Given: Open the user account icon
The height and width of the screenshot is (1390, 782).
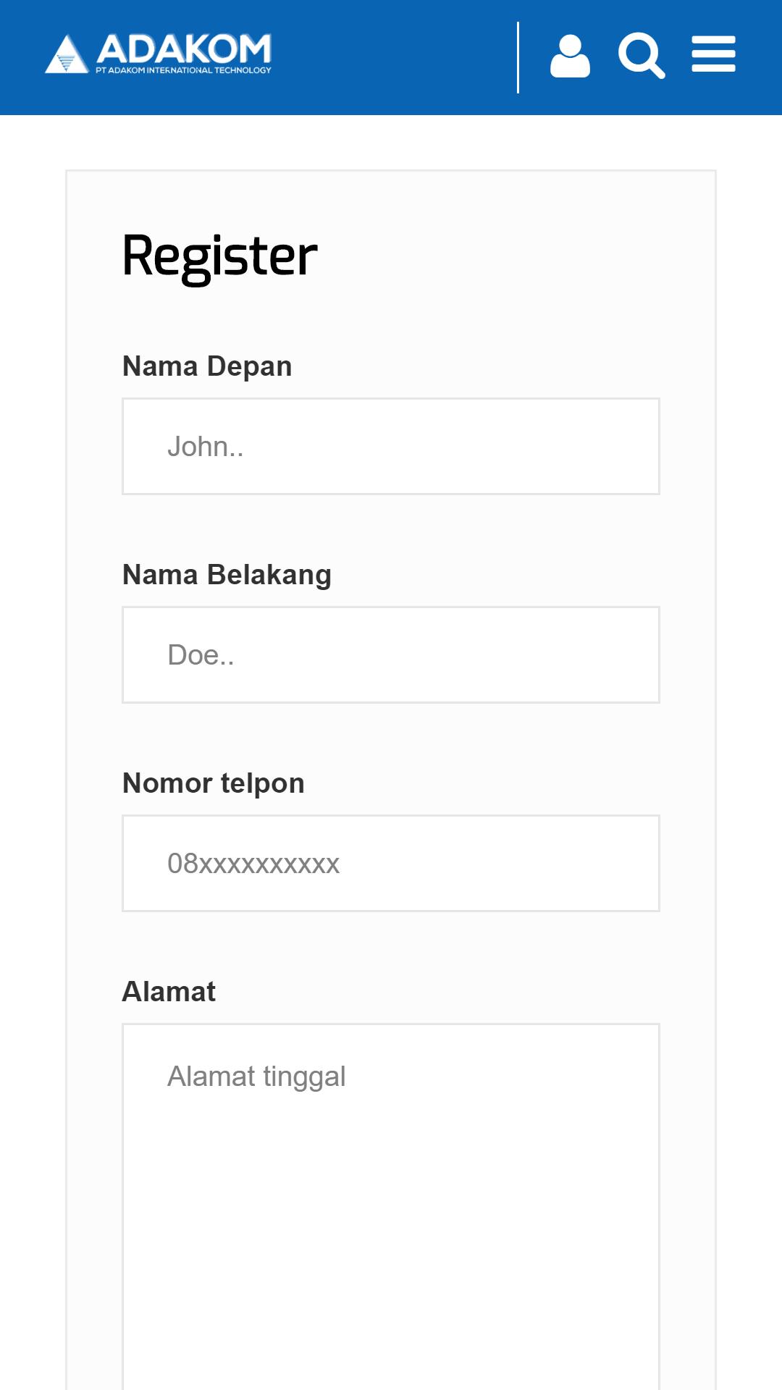Looking at the screenshot, I should pyautogui.click(x=570, y=56).
